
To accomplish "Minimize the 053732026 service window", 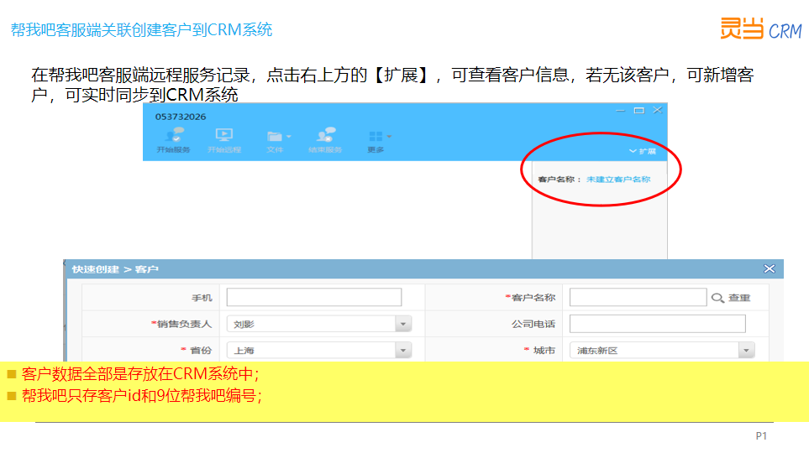I will pyautogui.click(x=620, y=110).
